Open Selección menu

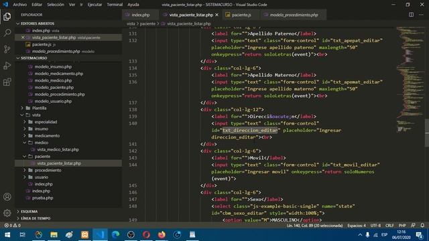[56, 5]
